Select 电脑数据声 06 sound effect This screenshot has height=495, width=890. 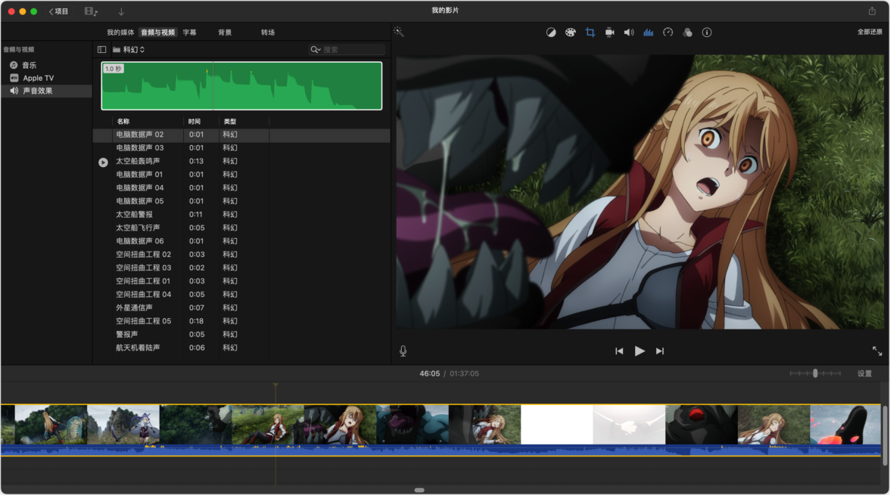pyautogui.click(x=241, y=241)
